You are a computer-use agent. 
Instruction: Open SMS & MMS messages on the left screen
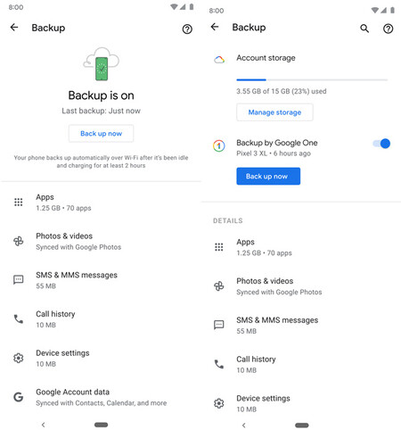click(101, 280)
